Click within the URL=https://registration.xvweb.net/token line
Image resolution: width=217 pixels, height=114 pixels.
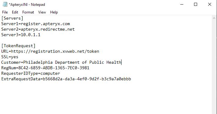50,51
